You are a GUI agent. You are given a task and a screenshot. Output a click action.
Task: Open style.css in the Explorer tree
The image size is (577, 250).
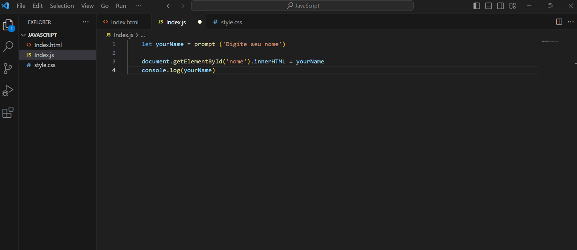click(57, 65)
